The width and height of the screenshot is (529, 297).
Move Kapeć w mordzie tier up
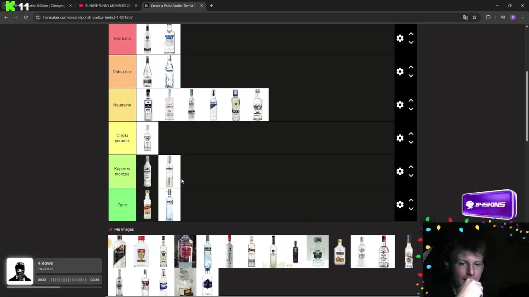(x=411, y=167)
